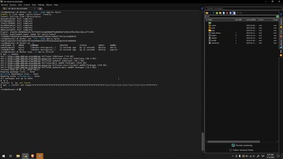Image resolution: width=283 pixels, height=159 pixels.
Task: Open the Terminal menu
Action: click(x=4, y=5)
